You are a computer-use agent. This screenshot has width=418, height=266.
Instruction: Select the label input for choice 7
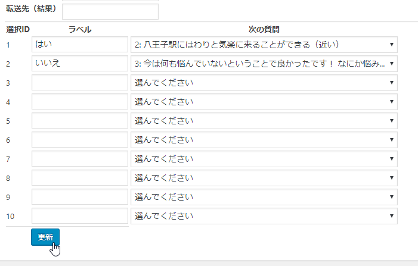coord(80,159)
